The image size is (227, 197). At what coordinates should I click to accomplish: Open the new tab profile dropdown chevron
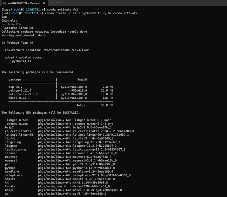[x=58, y=3]
